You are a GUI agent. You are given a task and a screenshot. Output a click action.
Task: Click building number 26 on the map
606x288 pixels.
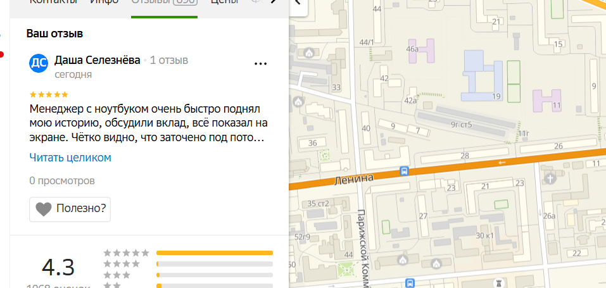559,146
